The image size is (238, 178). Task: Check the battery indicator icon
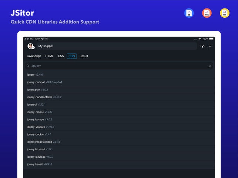coord(211,39)
